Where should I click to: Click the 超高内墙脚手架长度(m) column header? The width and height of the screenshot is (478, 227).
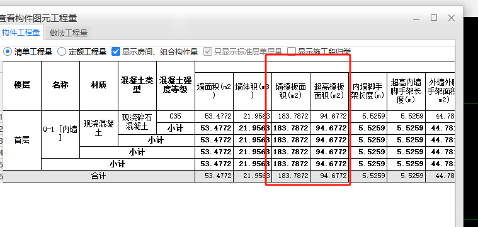coord(406,92)
